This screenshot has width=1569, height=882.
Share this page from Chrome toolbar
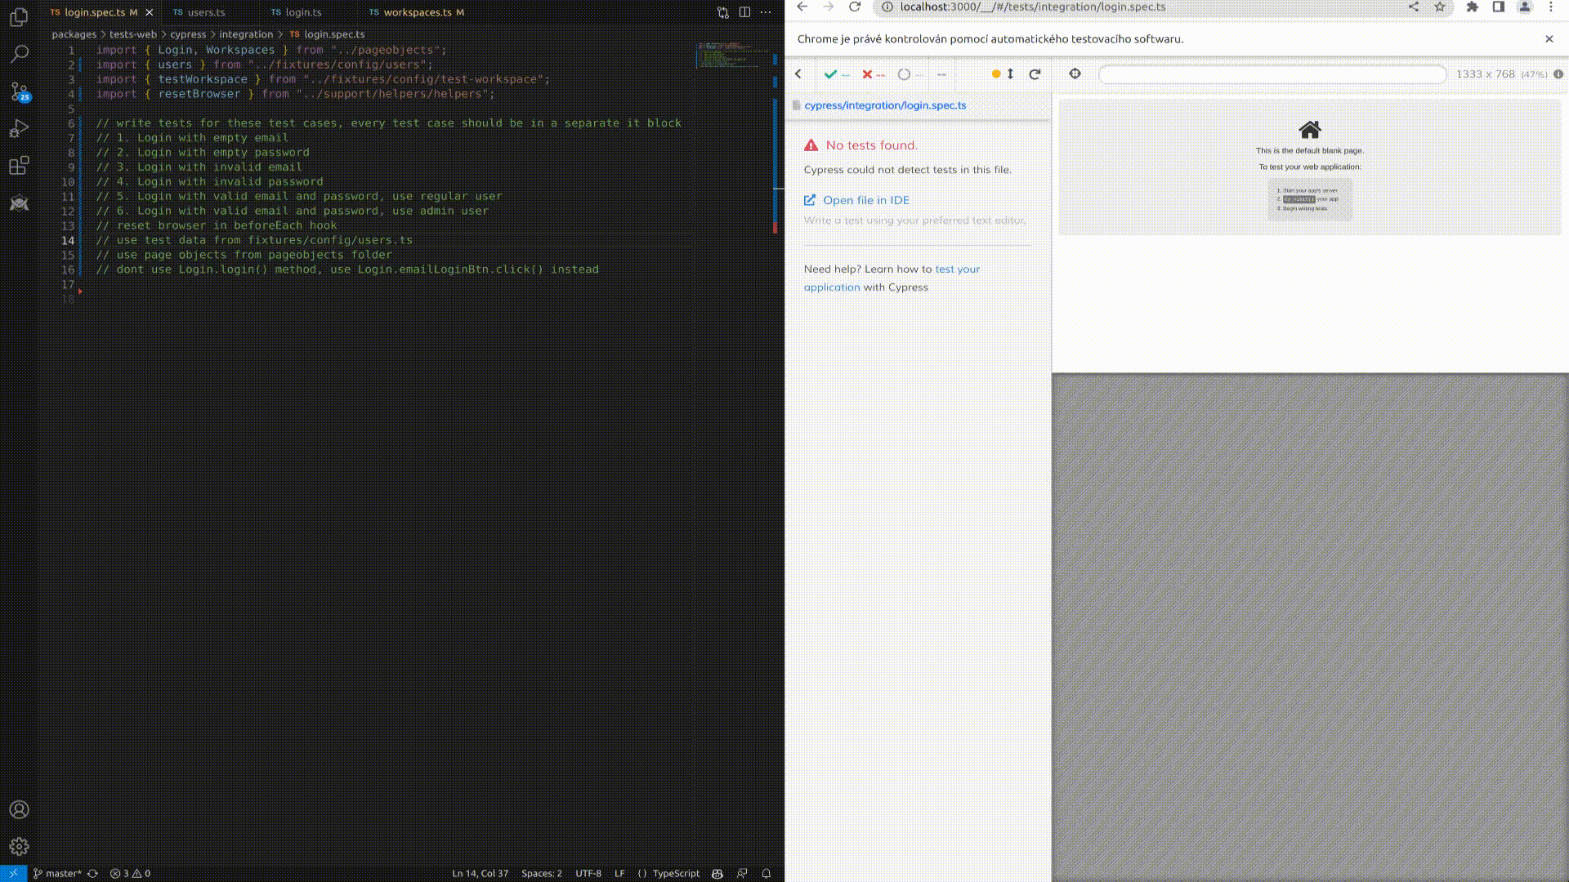coord(1413,7)
